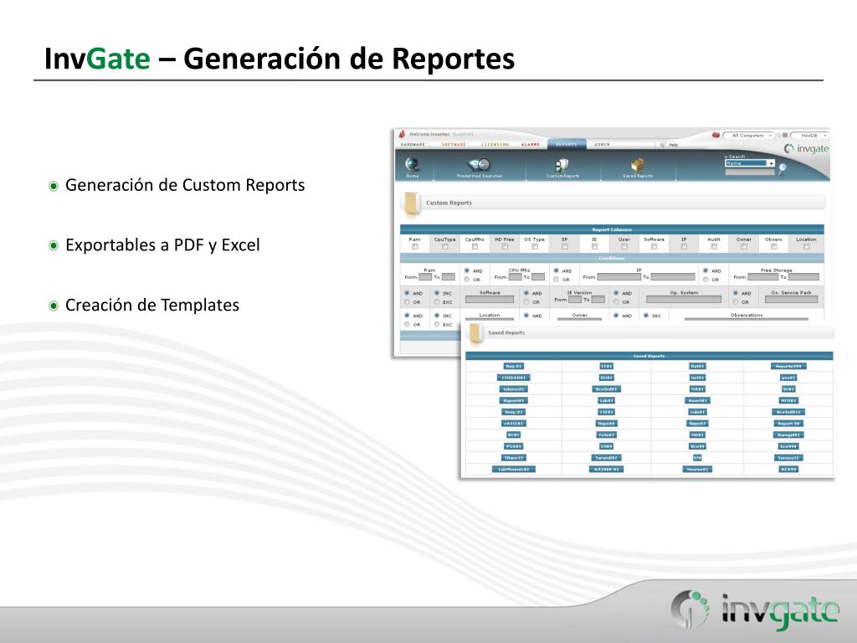Click bullet text 'Exportables a PDF y Excel'
Image resolution: width=857 pixels, height=643 pixels.
162,245
